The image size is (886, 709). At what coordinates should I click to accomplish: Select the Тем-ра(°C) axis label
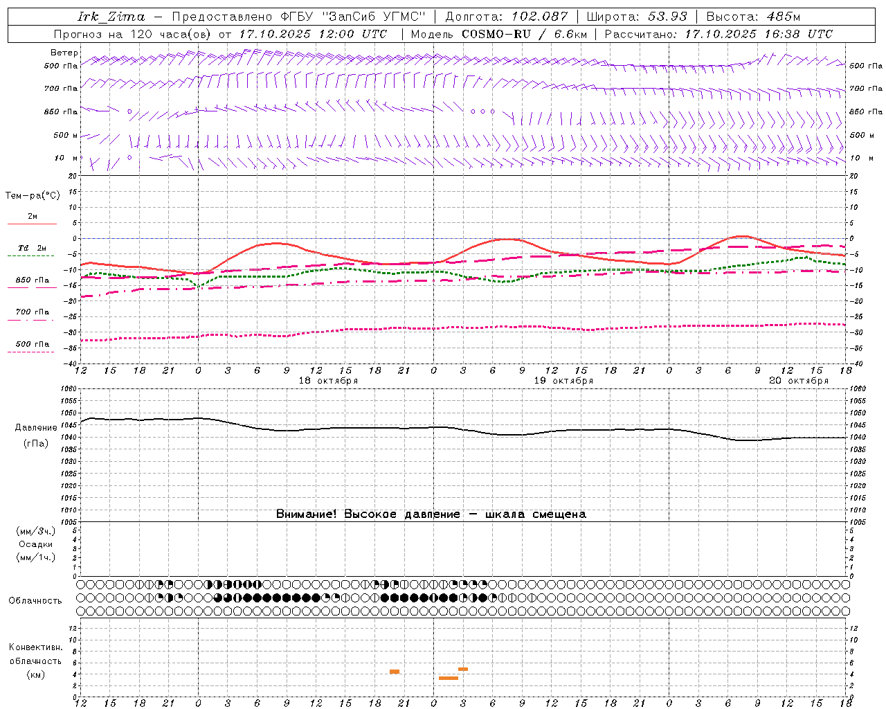coord(33,196)
